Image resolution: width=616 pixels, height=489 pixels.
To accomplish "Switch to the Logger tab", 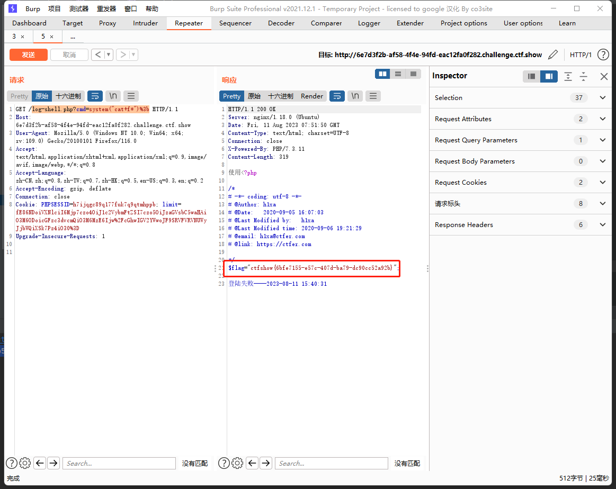I will 369,23.
